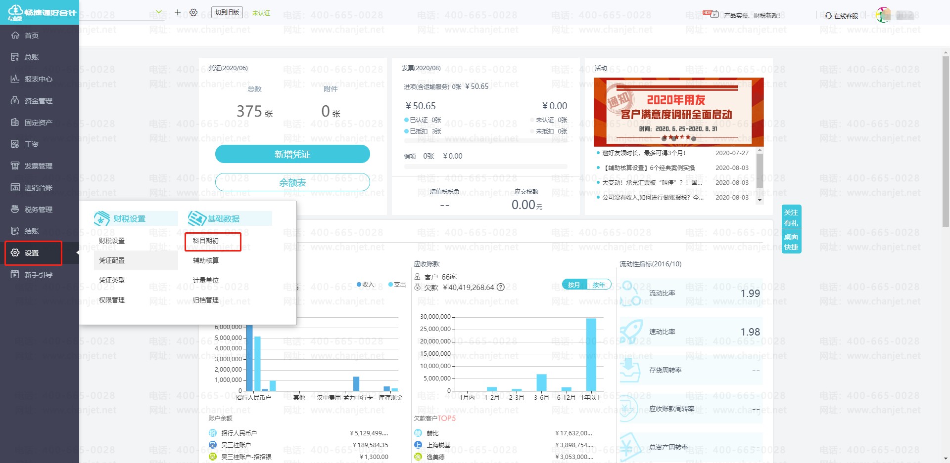Viewport: 950px width, 463px height.
Task: Click the 资金管理 money icon
Action: pyautogui.click(x=15, y=100)
